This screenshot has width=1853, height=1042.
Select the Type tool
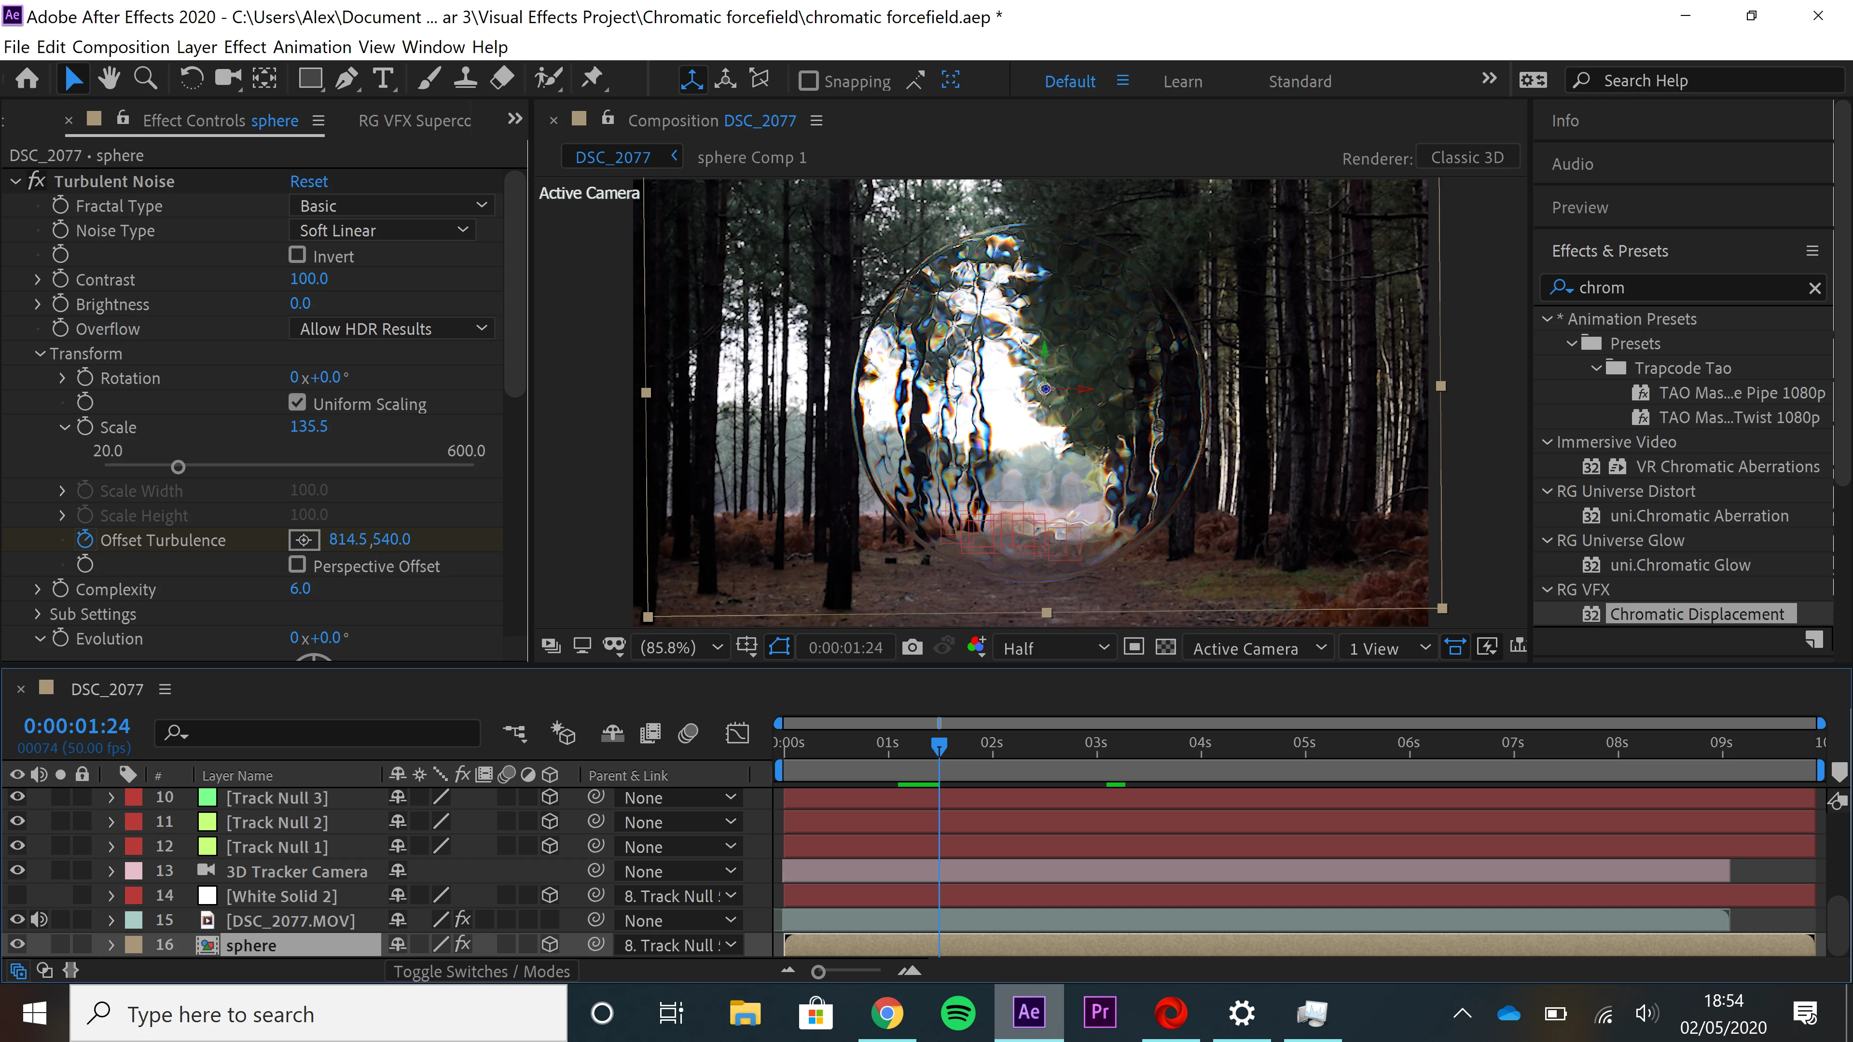tap(384, 79)
